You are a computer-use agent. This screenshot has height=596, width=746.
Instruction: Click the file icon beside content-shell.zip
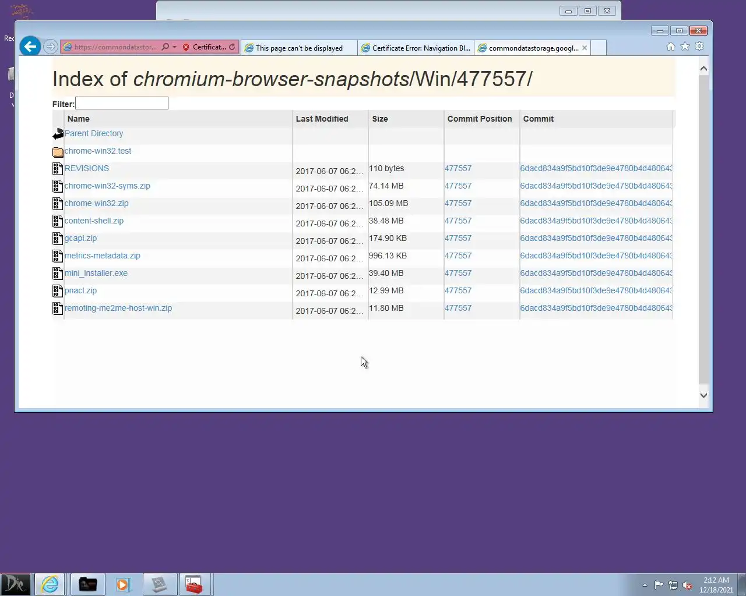(58, 221)
